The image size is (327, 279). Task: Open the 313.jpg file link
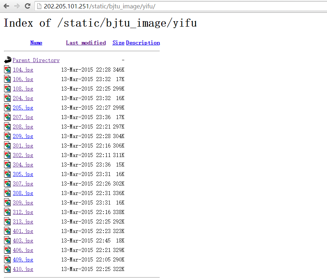(23, 222)
